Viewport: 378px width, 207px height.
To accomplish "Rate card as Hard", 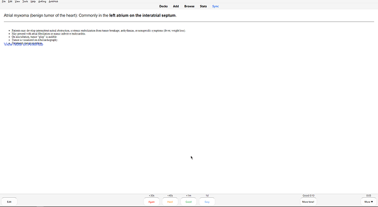I will pos(170,202).
